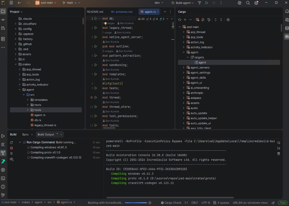Toggle soft-wrap in build output
The height and width of the screenshot is (206, 289).
point(279,143)
